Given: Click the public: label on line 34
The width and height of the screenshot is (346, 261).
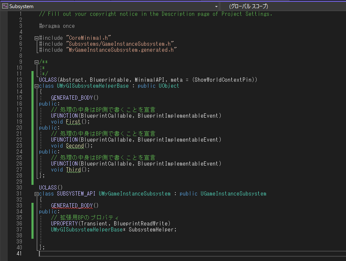Looking at the screenshot, I should pyautogui.click(x=49, y=212).
